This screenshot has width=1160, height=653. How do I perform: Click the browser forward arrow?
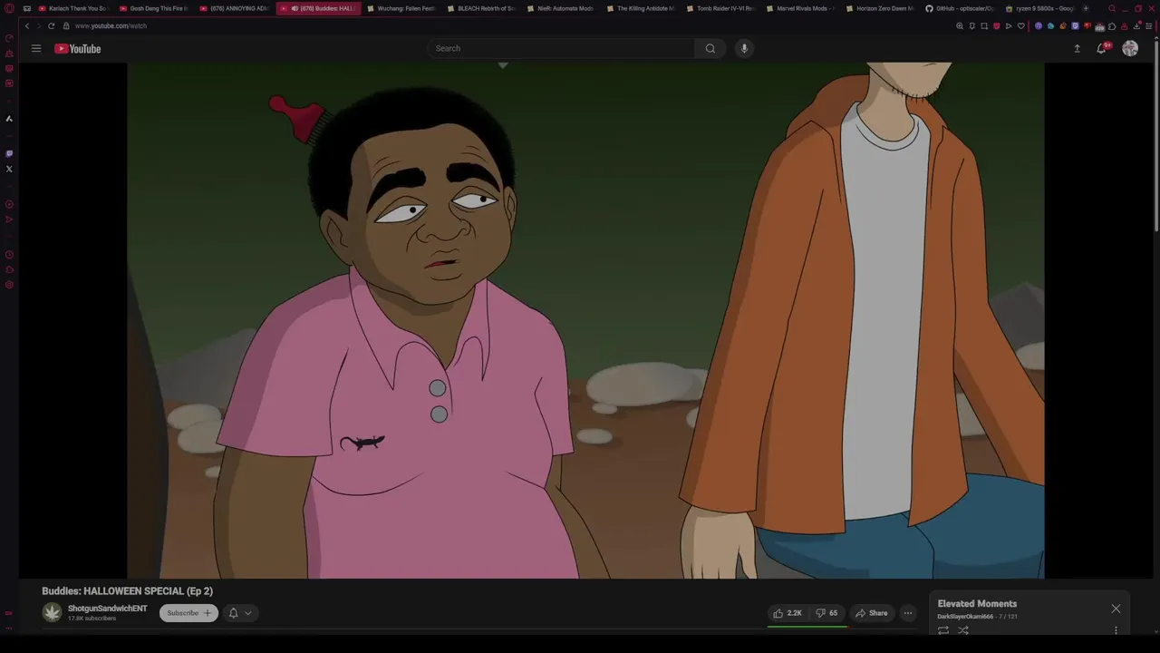tap(38, 26)
